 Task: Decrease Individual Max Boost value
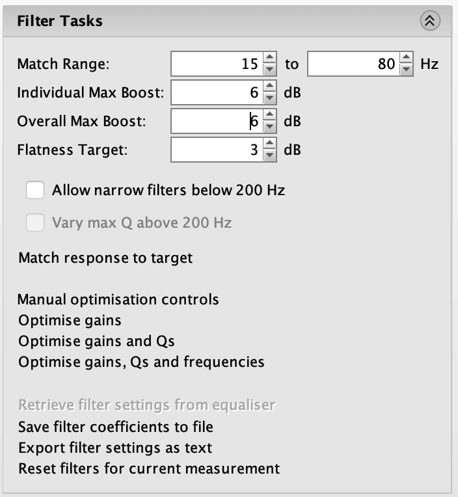[x=269, y=98]
